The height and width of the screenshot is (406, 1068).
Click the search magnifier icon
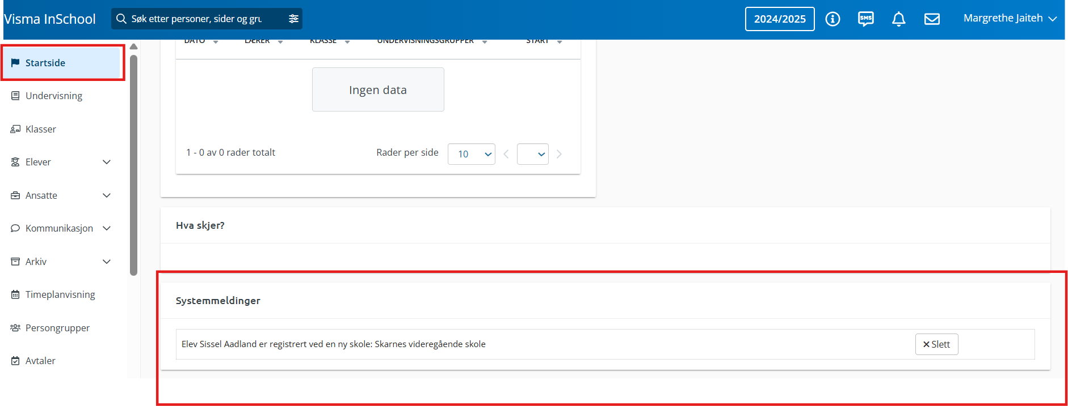coord(121,19)
